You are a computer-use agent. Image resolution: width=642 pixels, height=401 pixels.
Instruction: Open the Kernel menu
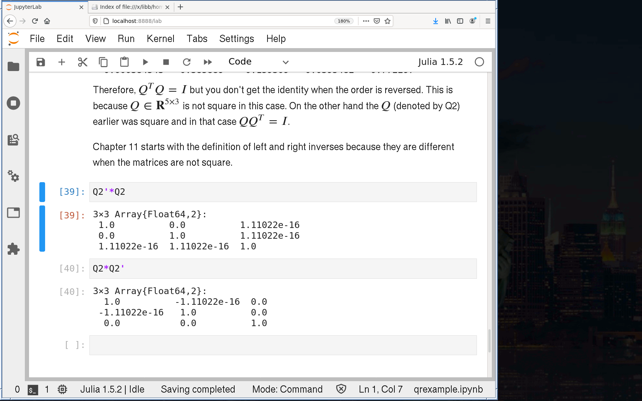click(160, 39)
